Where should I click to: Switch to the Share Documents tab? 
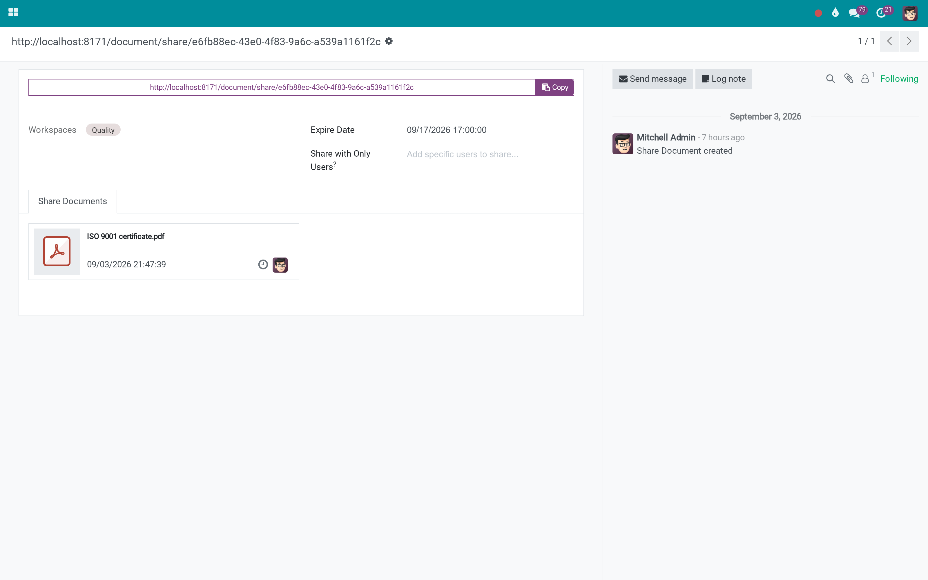click(x=72, y=201)
